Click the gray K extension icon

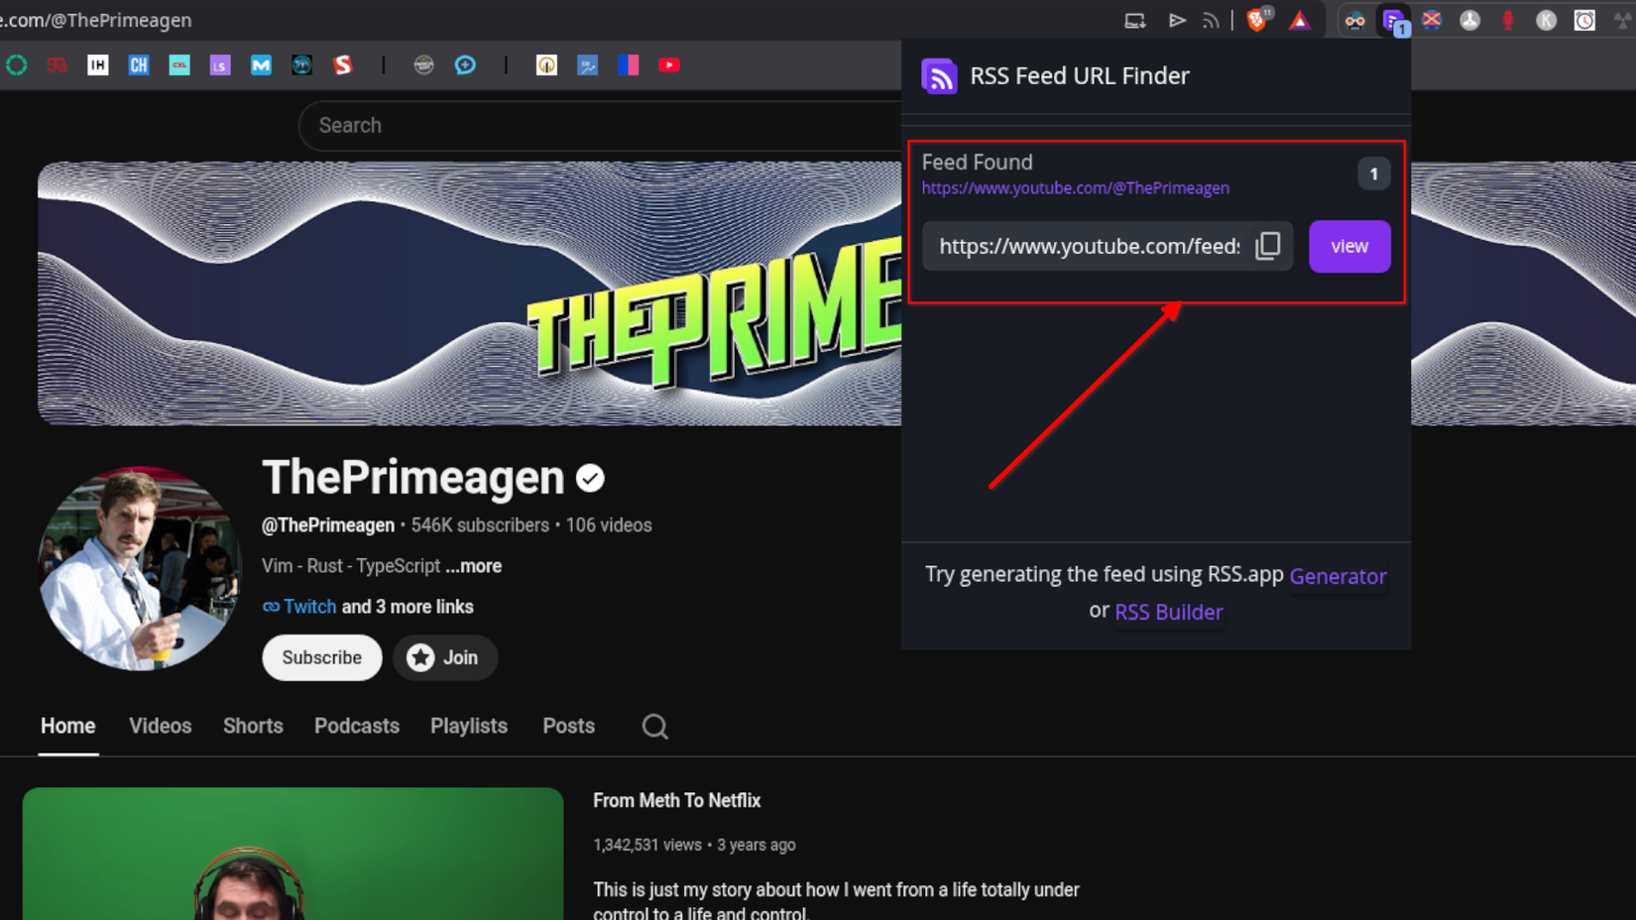click(1546, 21)
